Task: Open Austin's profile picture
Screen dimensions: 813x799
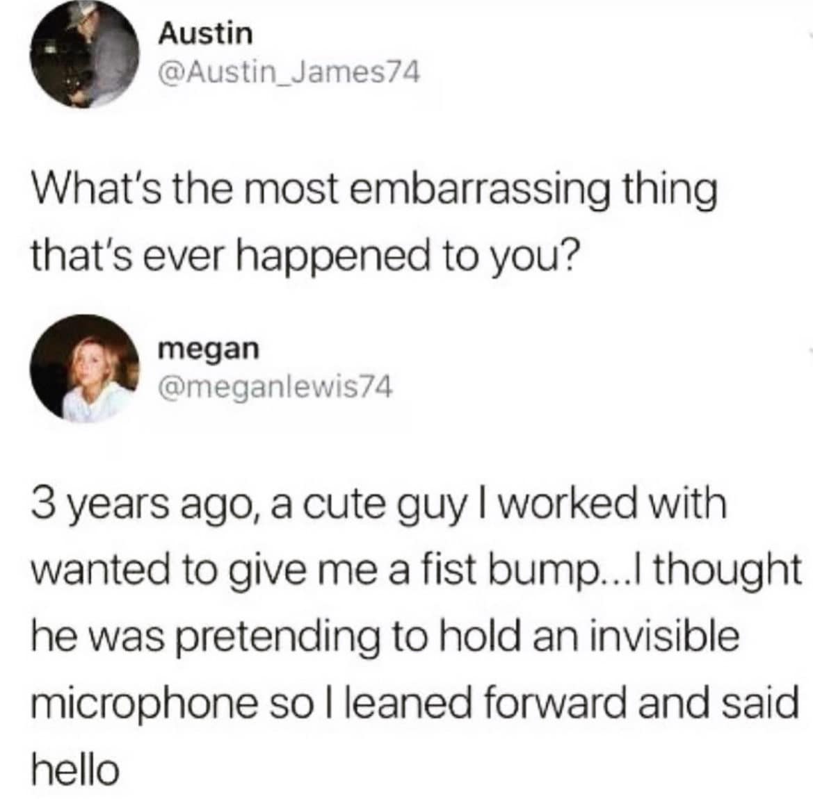Action: (x=85, y=54)
